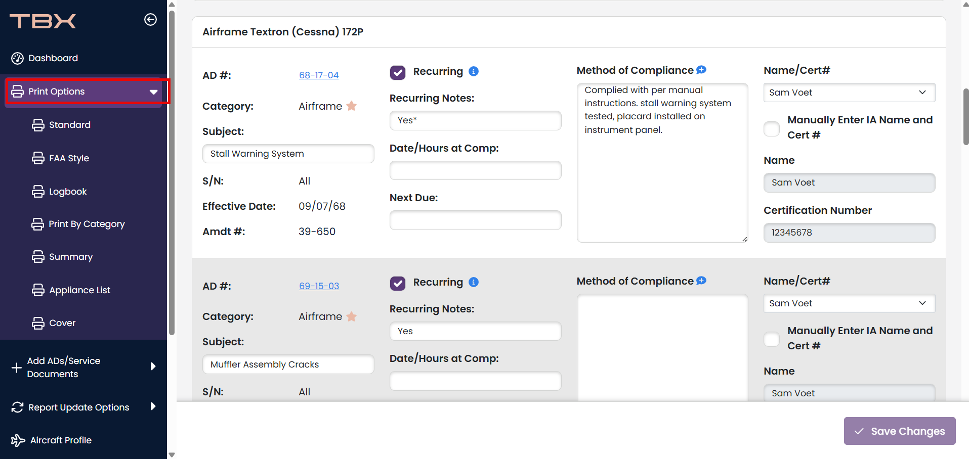Click the star beside Airframe for AD 68-17-04
The width and height of the screenshot is (969, 459).
coord(352,106)
